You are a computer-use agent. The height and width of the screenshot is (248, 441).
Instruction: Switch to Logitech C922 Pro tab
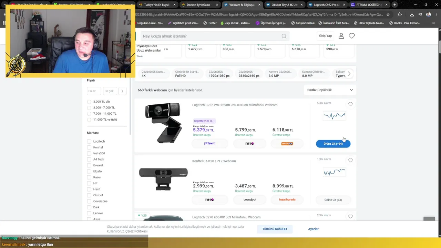[327, 5]
